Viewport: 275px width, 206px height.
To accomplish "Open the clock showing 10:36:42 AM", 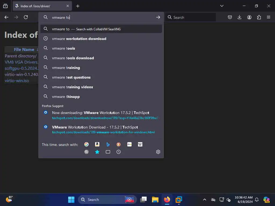I will coord(244,200).
